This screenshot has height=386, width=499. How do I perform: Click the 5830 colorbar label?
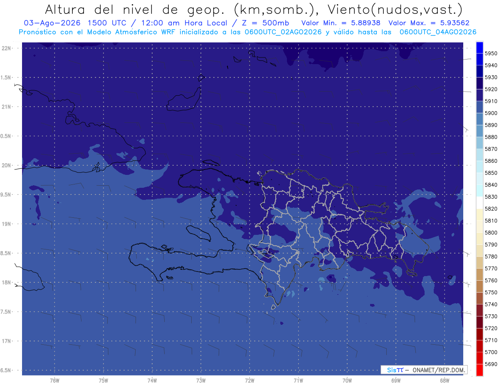tap(491, 197)
